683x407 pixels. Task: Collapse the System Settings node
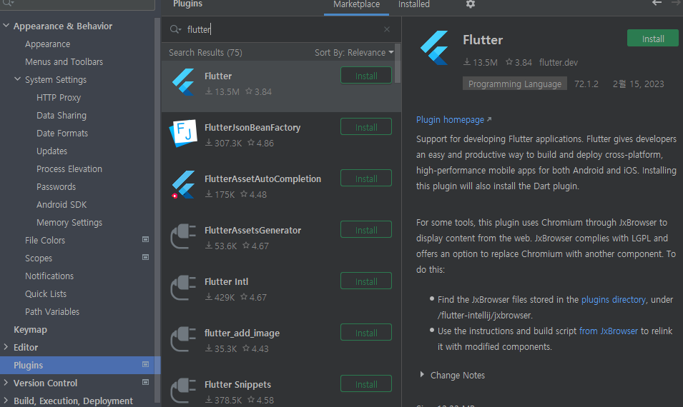(17, 79)
